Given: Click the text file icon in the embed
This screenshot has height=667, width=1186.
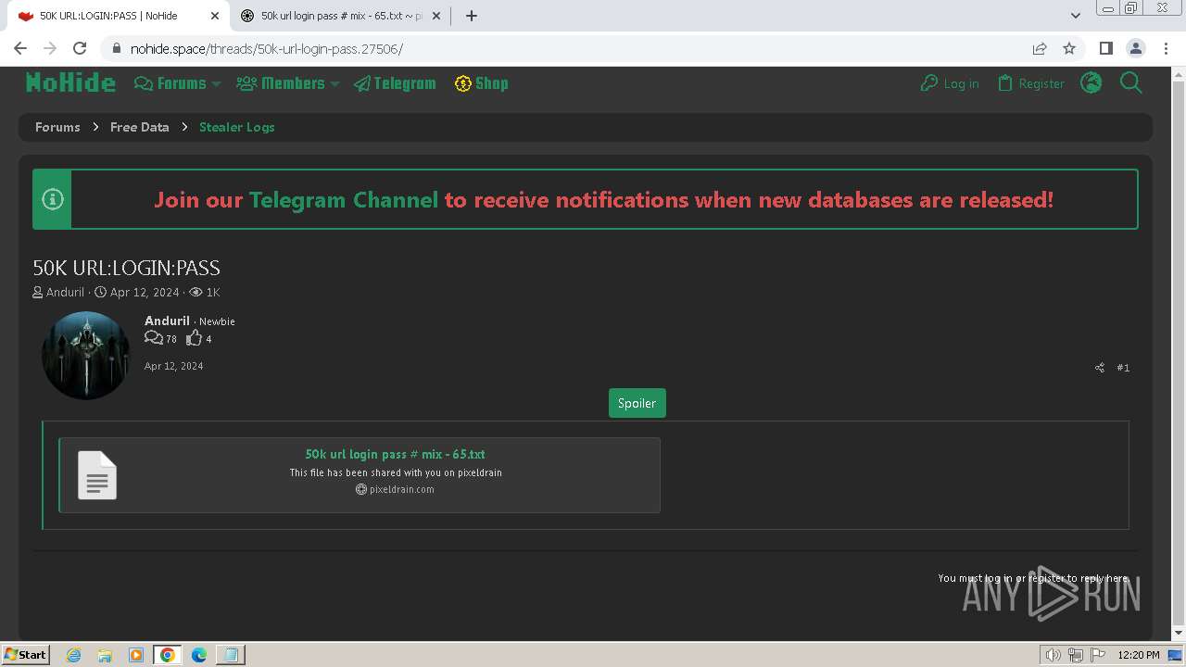Looking at the screenshot, I should (97, 475).
